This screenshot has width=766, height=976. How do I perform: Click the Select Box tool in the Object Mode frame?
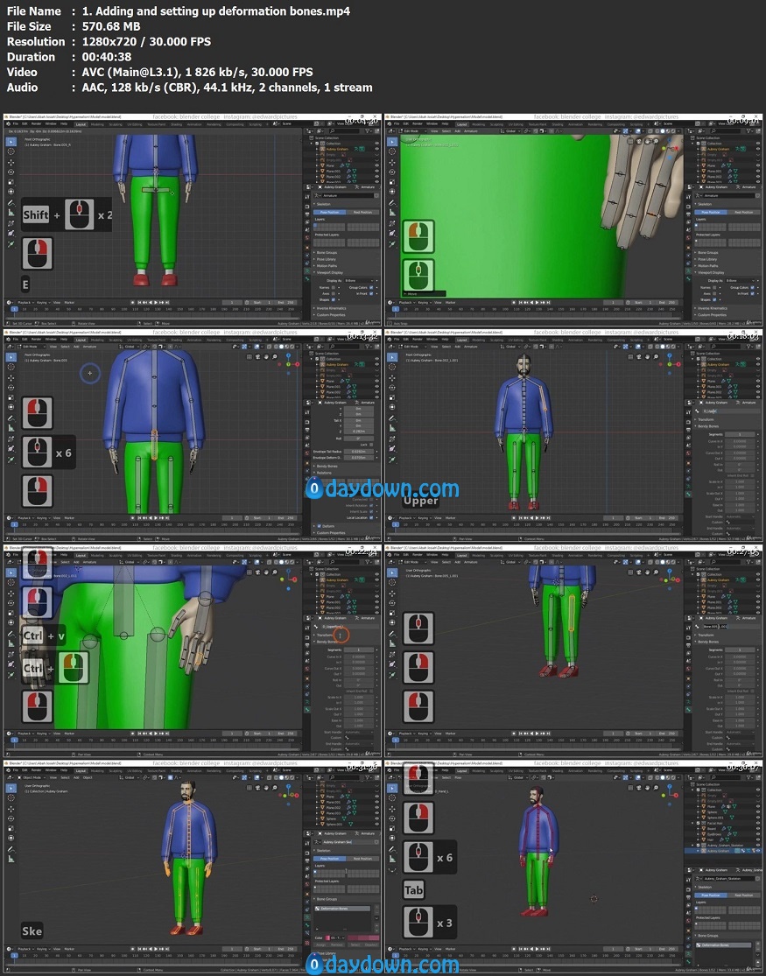pos(11,789)
